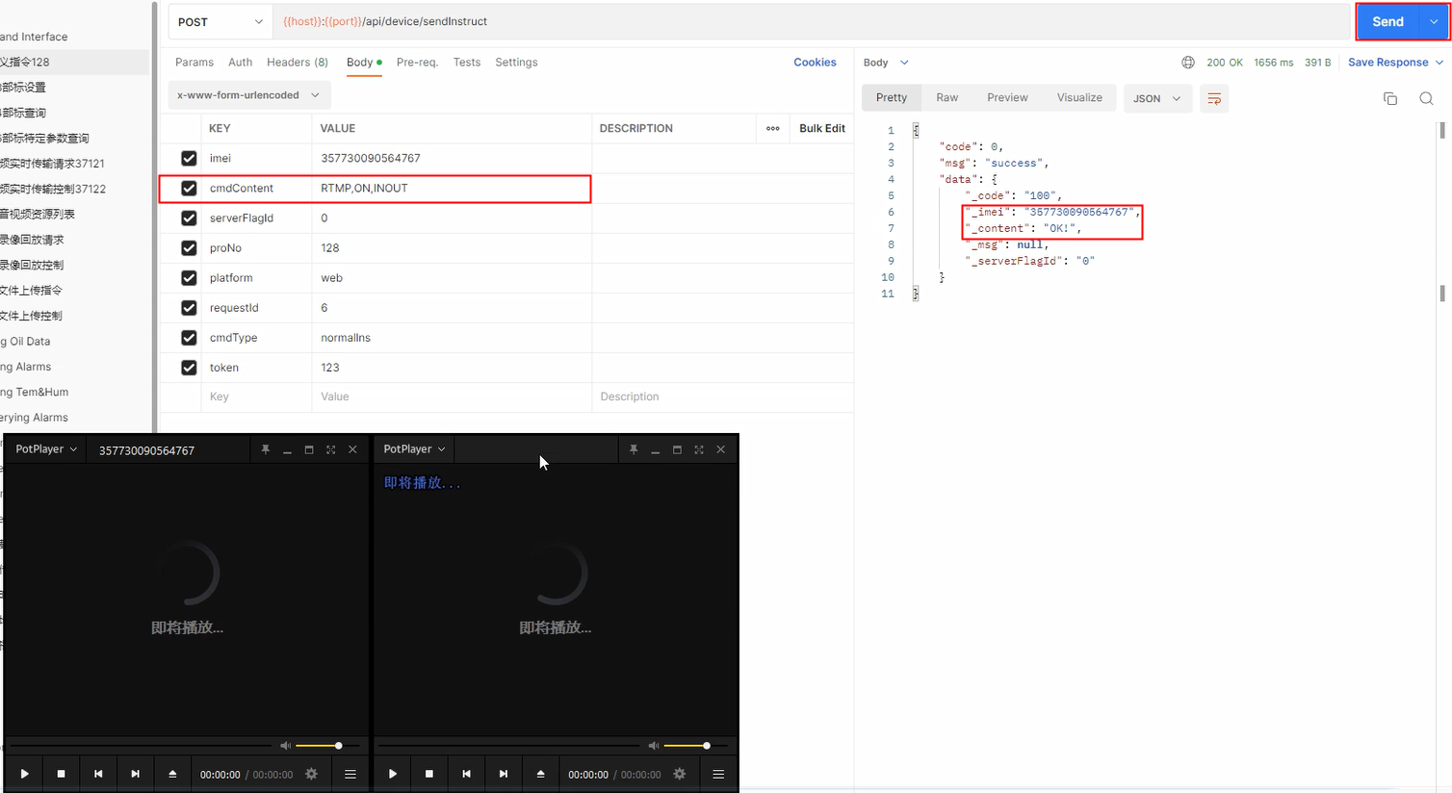Toggle the cmdContent row checkbox
This screenshot has height=793, width=1452.
(x=189, y=189)
